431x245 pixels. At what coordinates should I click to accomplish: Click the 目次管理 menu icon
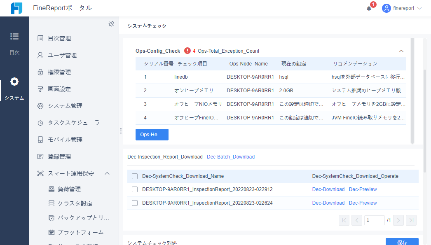click(x=40, y=38)
